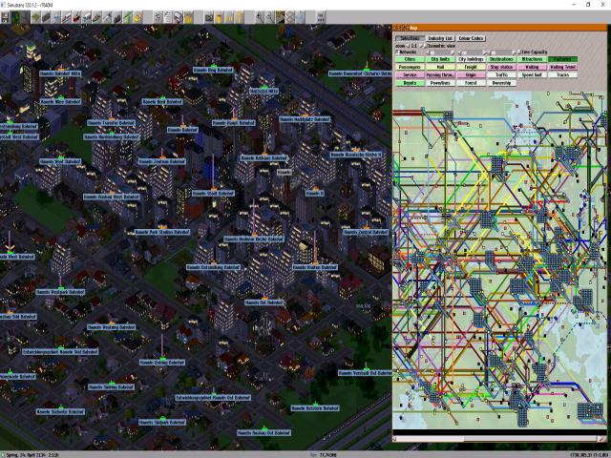Show Forest on the map
The height and width of the screenshot is (458, 611).
(x=471, y=83)
